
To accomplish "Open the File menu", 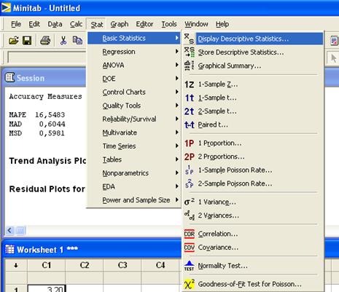I will [x=16, y=24].
